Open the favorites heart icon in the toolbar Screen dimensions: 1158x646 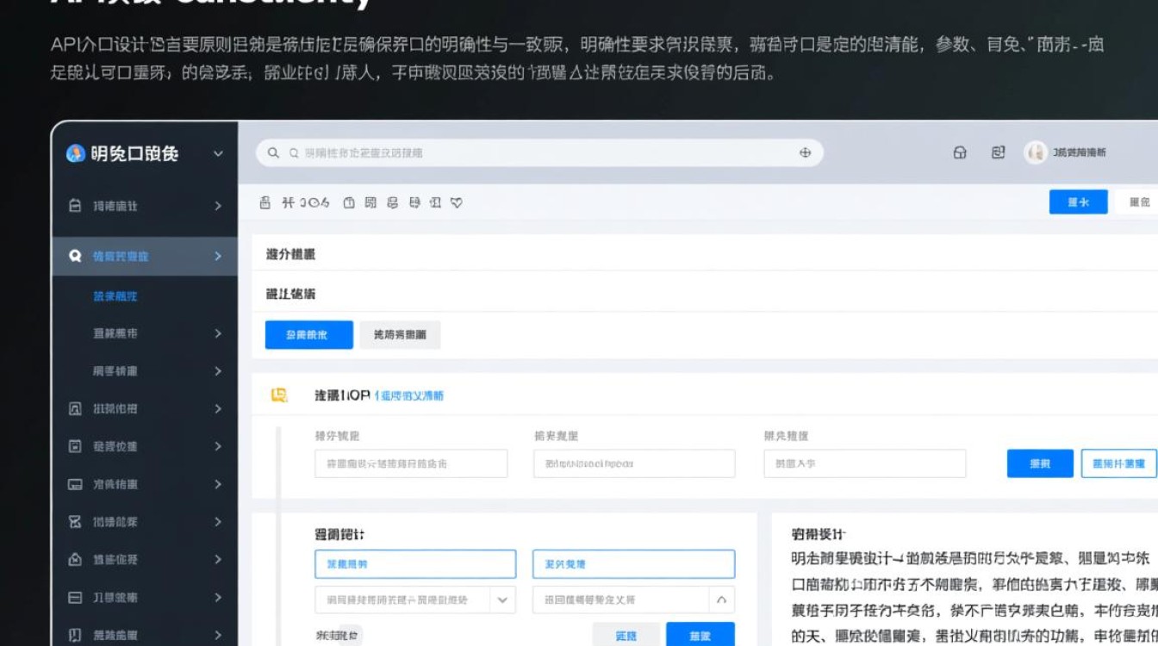point(458,202)
